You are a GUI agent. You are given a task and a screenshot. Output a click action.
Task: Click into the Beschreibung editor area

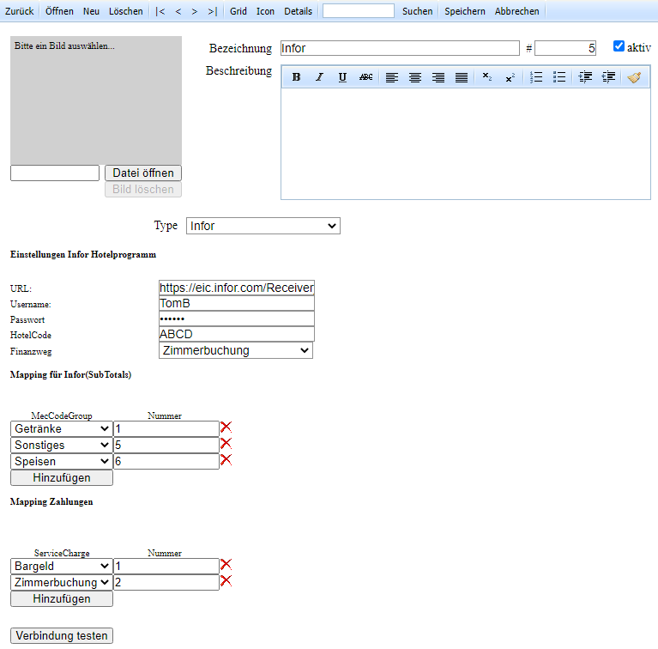coord(466,143)
